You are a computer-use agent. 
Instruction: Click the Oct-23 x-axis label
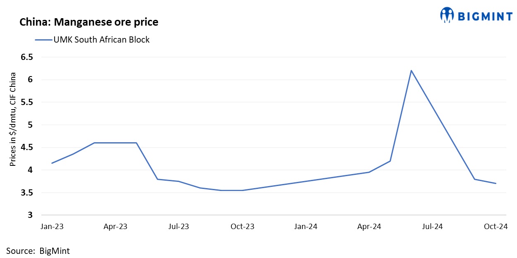(x=243, y=227)
